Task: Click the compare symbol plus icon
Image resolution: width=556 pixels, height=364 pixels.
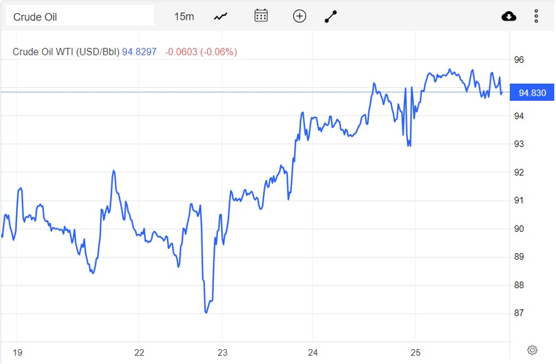Action: 299,15
